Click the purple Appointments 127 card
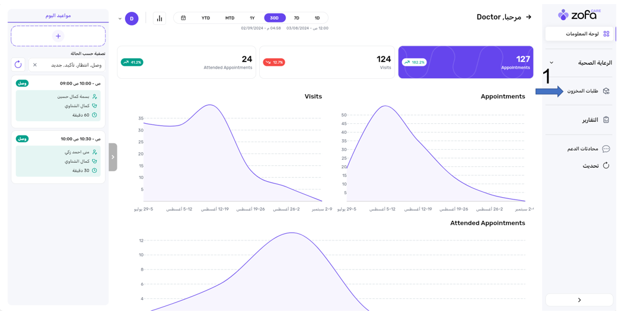The image size is (618, 312). point(466,62)
